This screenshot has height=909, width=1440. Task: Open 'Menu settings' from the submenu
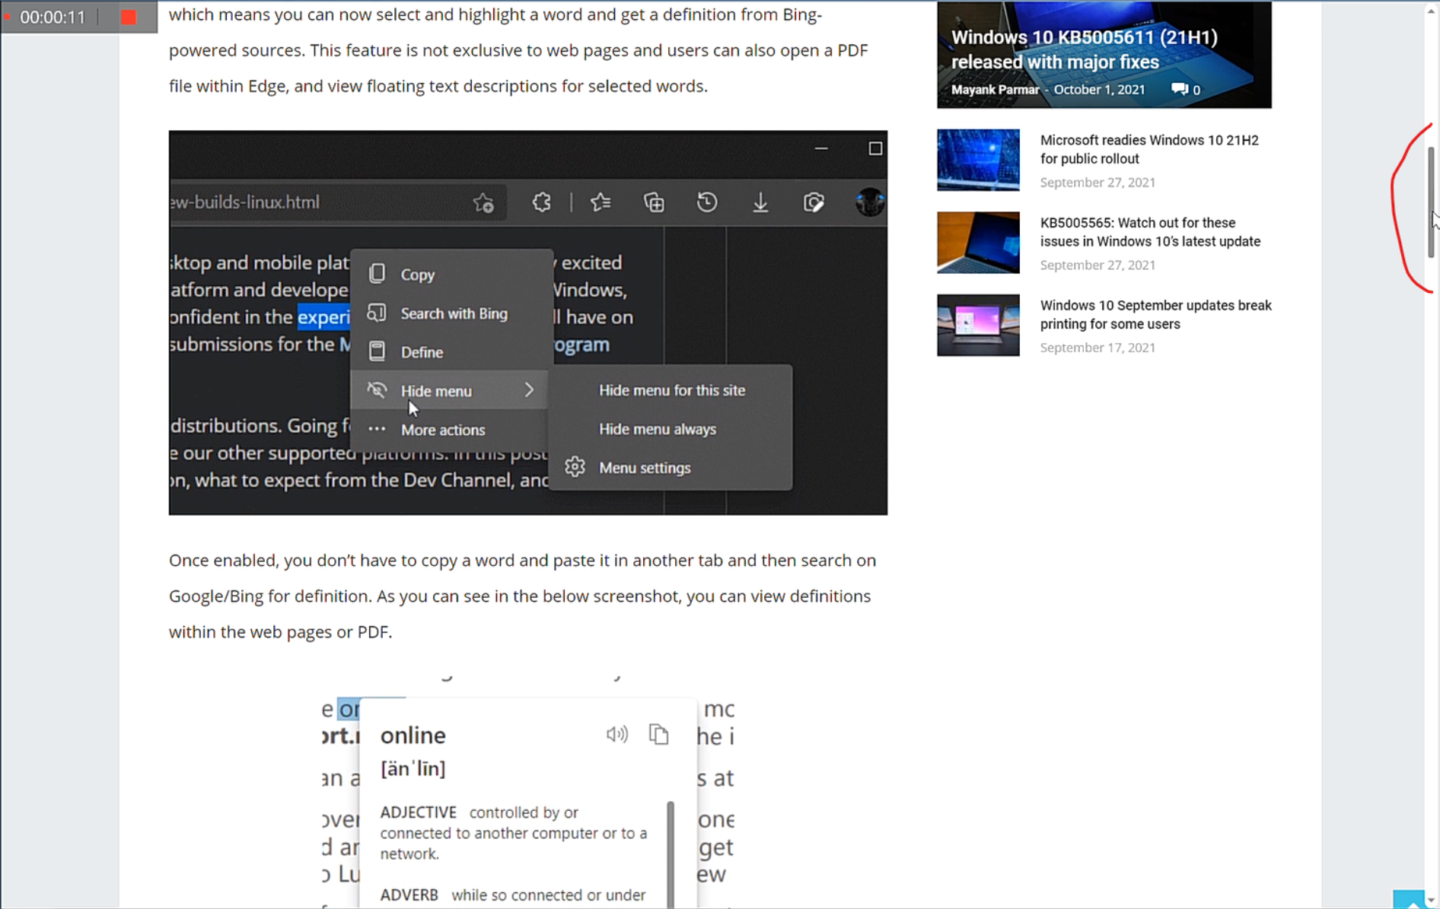tap(645, 467)
